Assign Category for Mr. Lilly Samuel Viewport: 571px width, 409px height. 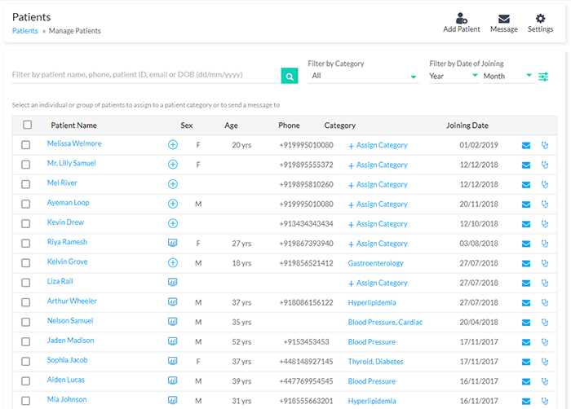point(378,165)
